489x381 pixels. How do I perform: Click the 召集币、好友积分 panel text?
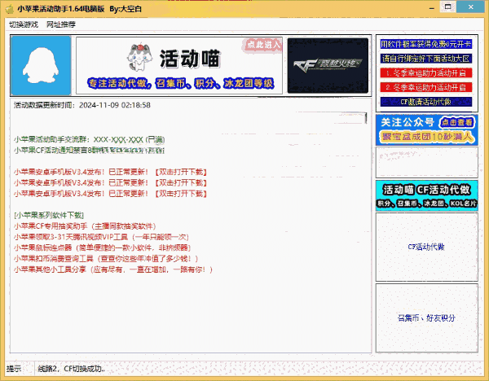coord(426,317)
